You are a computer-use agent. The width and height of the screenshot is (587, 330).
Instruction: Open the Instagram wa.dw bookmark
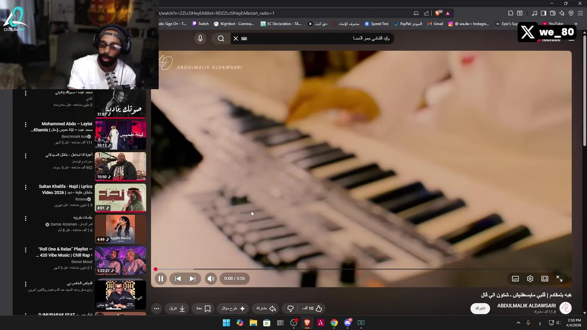click(x=469, y=24)
